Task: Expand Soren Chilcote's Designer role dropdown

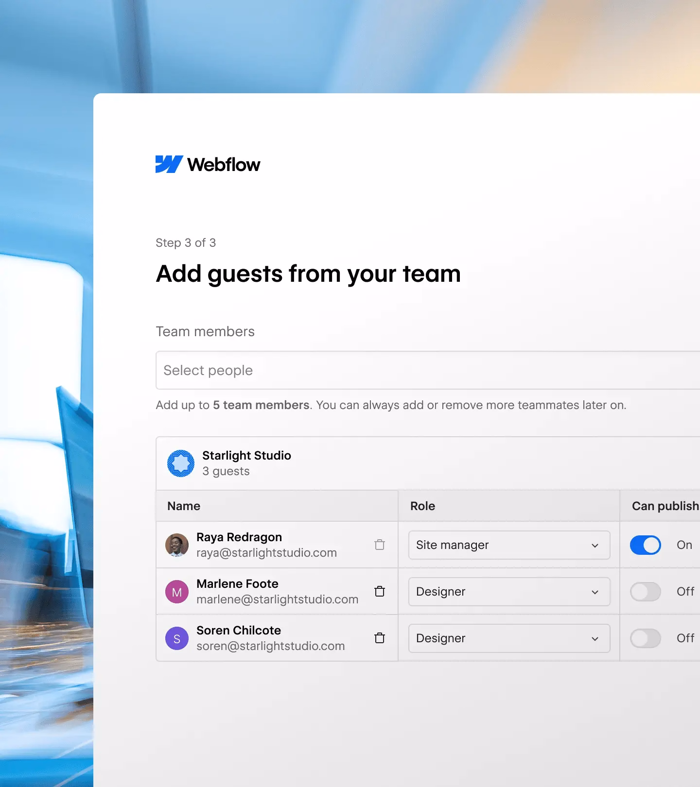Action: tap(509, 638)
